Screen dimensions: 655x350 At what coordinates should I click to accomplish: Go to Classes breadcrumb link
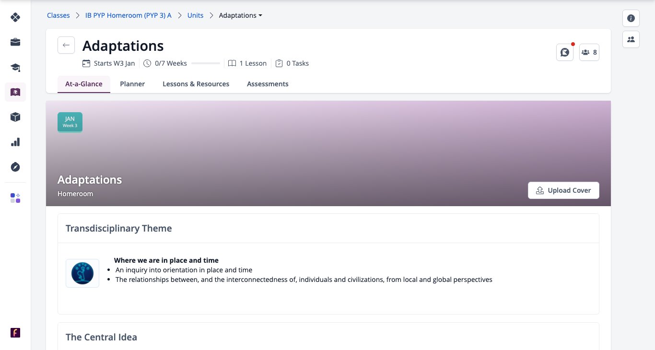click(x=58, y=15)
